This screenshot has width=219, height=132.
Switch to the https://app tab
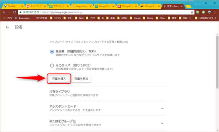pos(81,6)
